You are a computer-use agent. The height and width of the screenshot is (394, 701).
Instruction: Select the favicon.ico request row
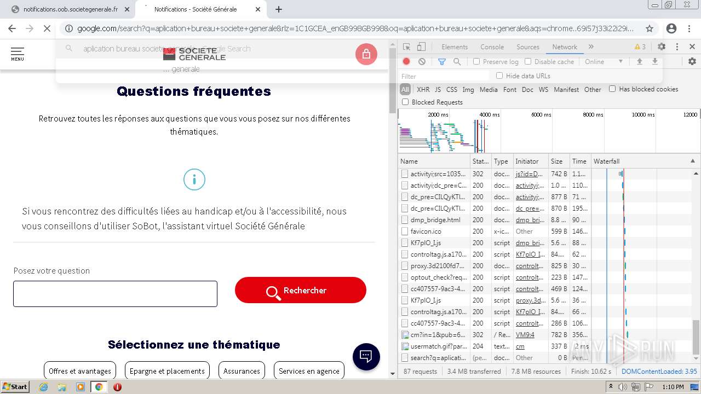click(495, 231)
